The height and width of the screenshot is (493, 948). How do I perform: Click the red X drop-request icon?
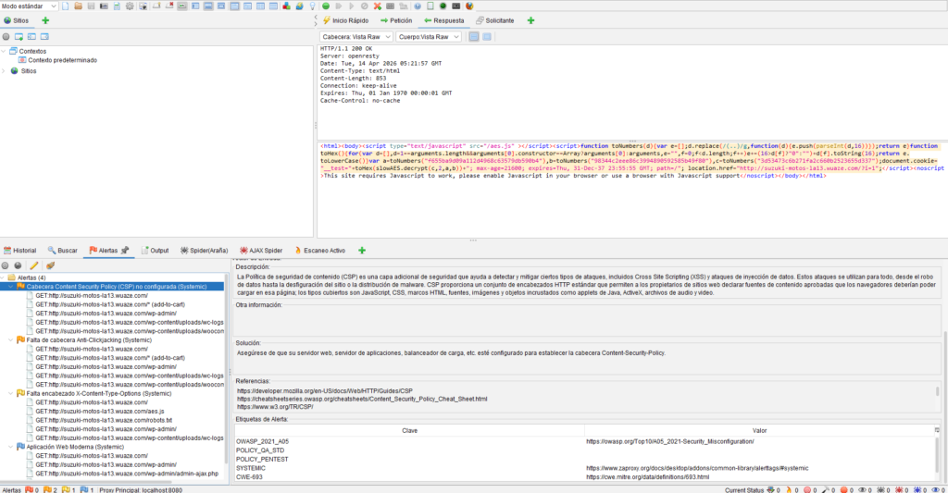(x=378, y=6)
